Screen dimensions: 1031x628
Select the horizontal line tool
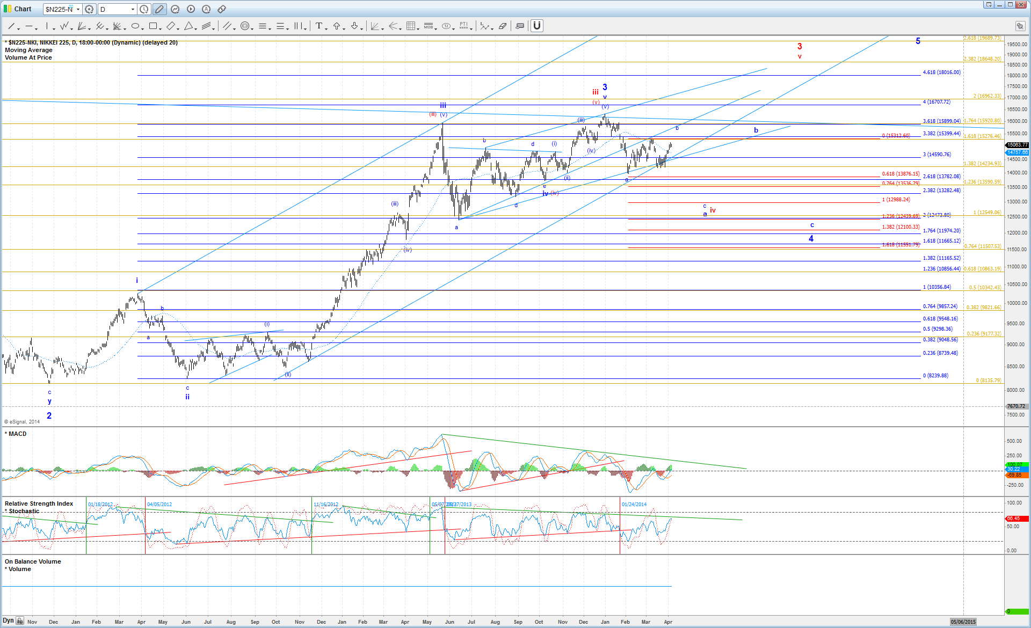tap(29, 26)
